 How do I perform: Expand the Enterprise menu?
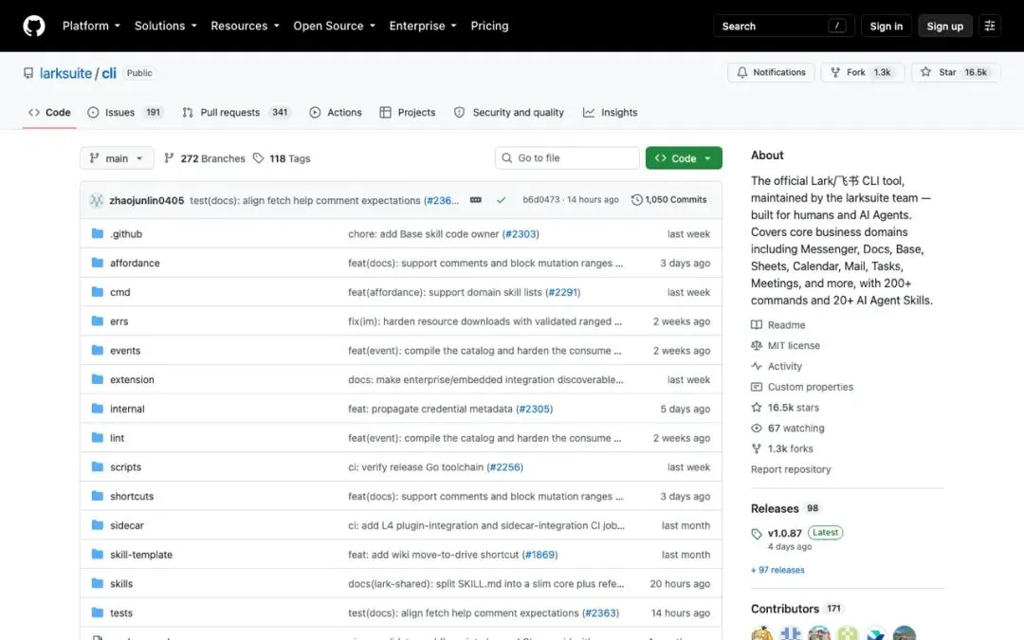click(423, 27)
